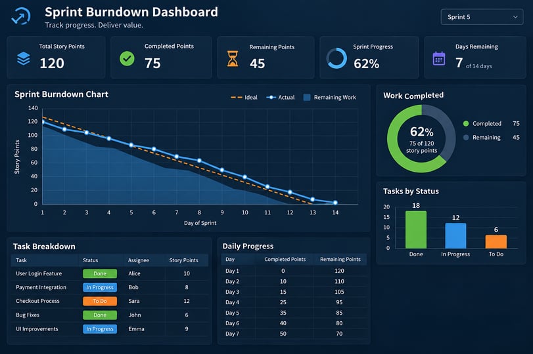This screenshot has width=533, height=354.
Task: Click assignee Sara
Action: pos(134,301)
